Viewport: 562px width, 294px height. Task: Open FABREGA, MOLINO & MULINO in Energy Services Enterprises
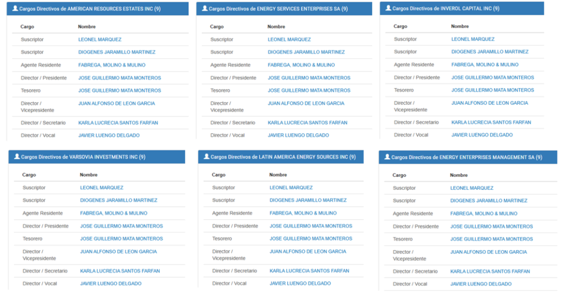coord(301,65)
